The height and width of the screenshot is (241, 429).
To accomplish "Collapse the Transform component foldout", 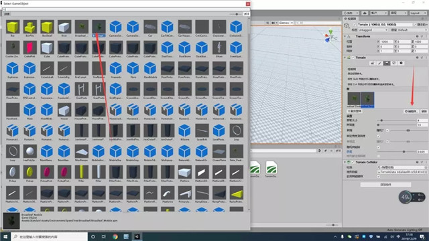I will (x=345, y=36).
